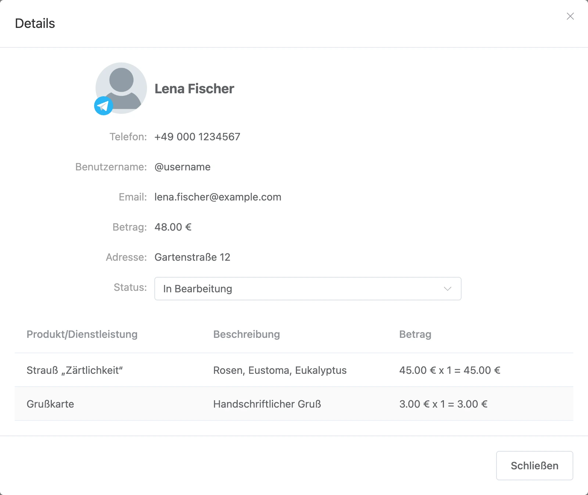Viewport: 588px width, 495px height.
Task: Click the amount 3.00 € x 1 = 3.00 €
Action: point(444,404)
